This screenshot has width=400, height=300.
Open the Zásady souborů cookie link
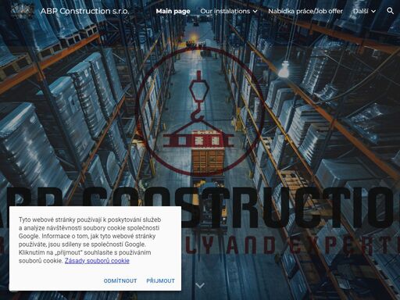pos(97,261)
